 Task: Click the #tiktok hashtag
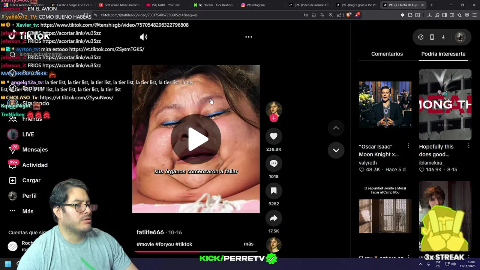coord(184,244)
